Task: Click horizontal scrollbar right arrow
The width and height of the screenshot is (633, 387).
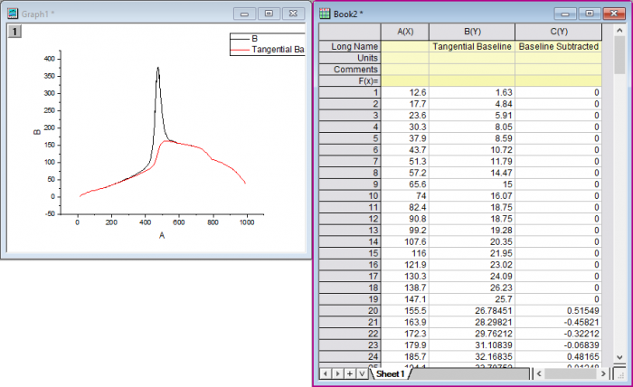Action: 603,373
